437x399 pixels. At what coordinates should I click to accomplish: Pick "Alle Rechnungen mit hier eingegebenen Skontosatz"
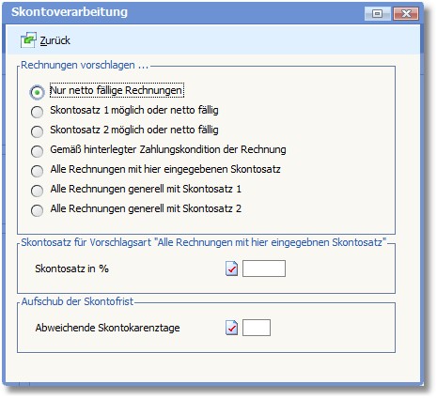point(37,171)
